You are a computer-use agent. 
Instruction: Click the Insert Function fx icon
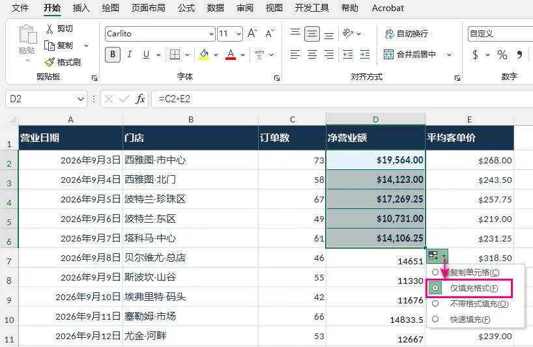(140, 99)
